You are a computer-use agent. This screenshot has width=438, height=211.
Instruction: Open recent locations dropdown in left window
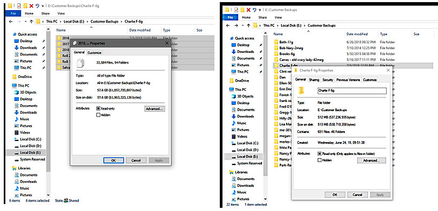26,21
